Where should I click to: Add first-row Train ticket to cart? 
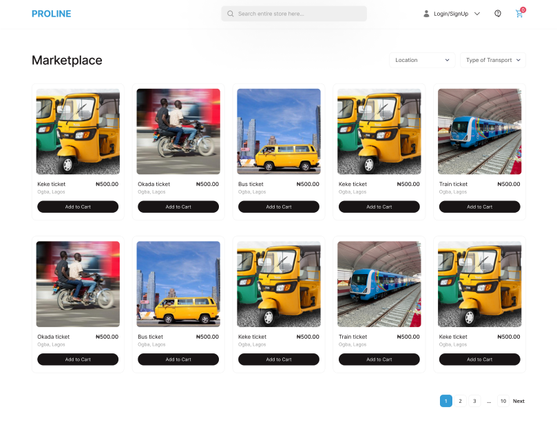point(479,207)
